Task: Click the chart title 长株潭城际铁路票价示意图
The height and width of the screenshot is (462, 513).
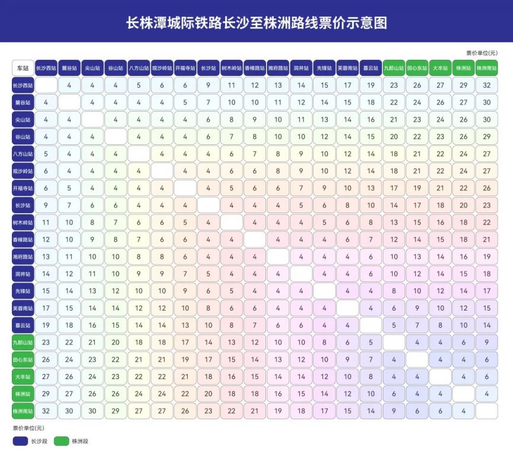Action: pyautogui.click(x=256, y=23)
